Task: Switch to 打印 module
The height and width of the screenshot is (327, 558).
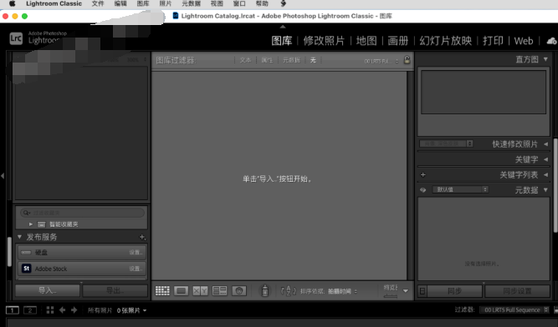Action: click(493, 41)
